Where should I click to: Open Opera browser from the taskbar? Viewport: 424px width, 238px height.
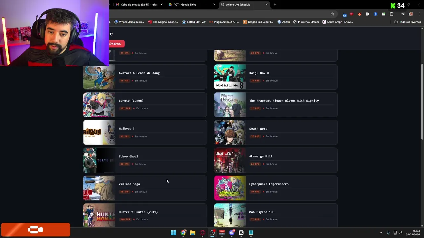pyautogui.click(x=202, y=233)
